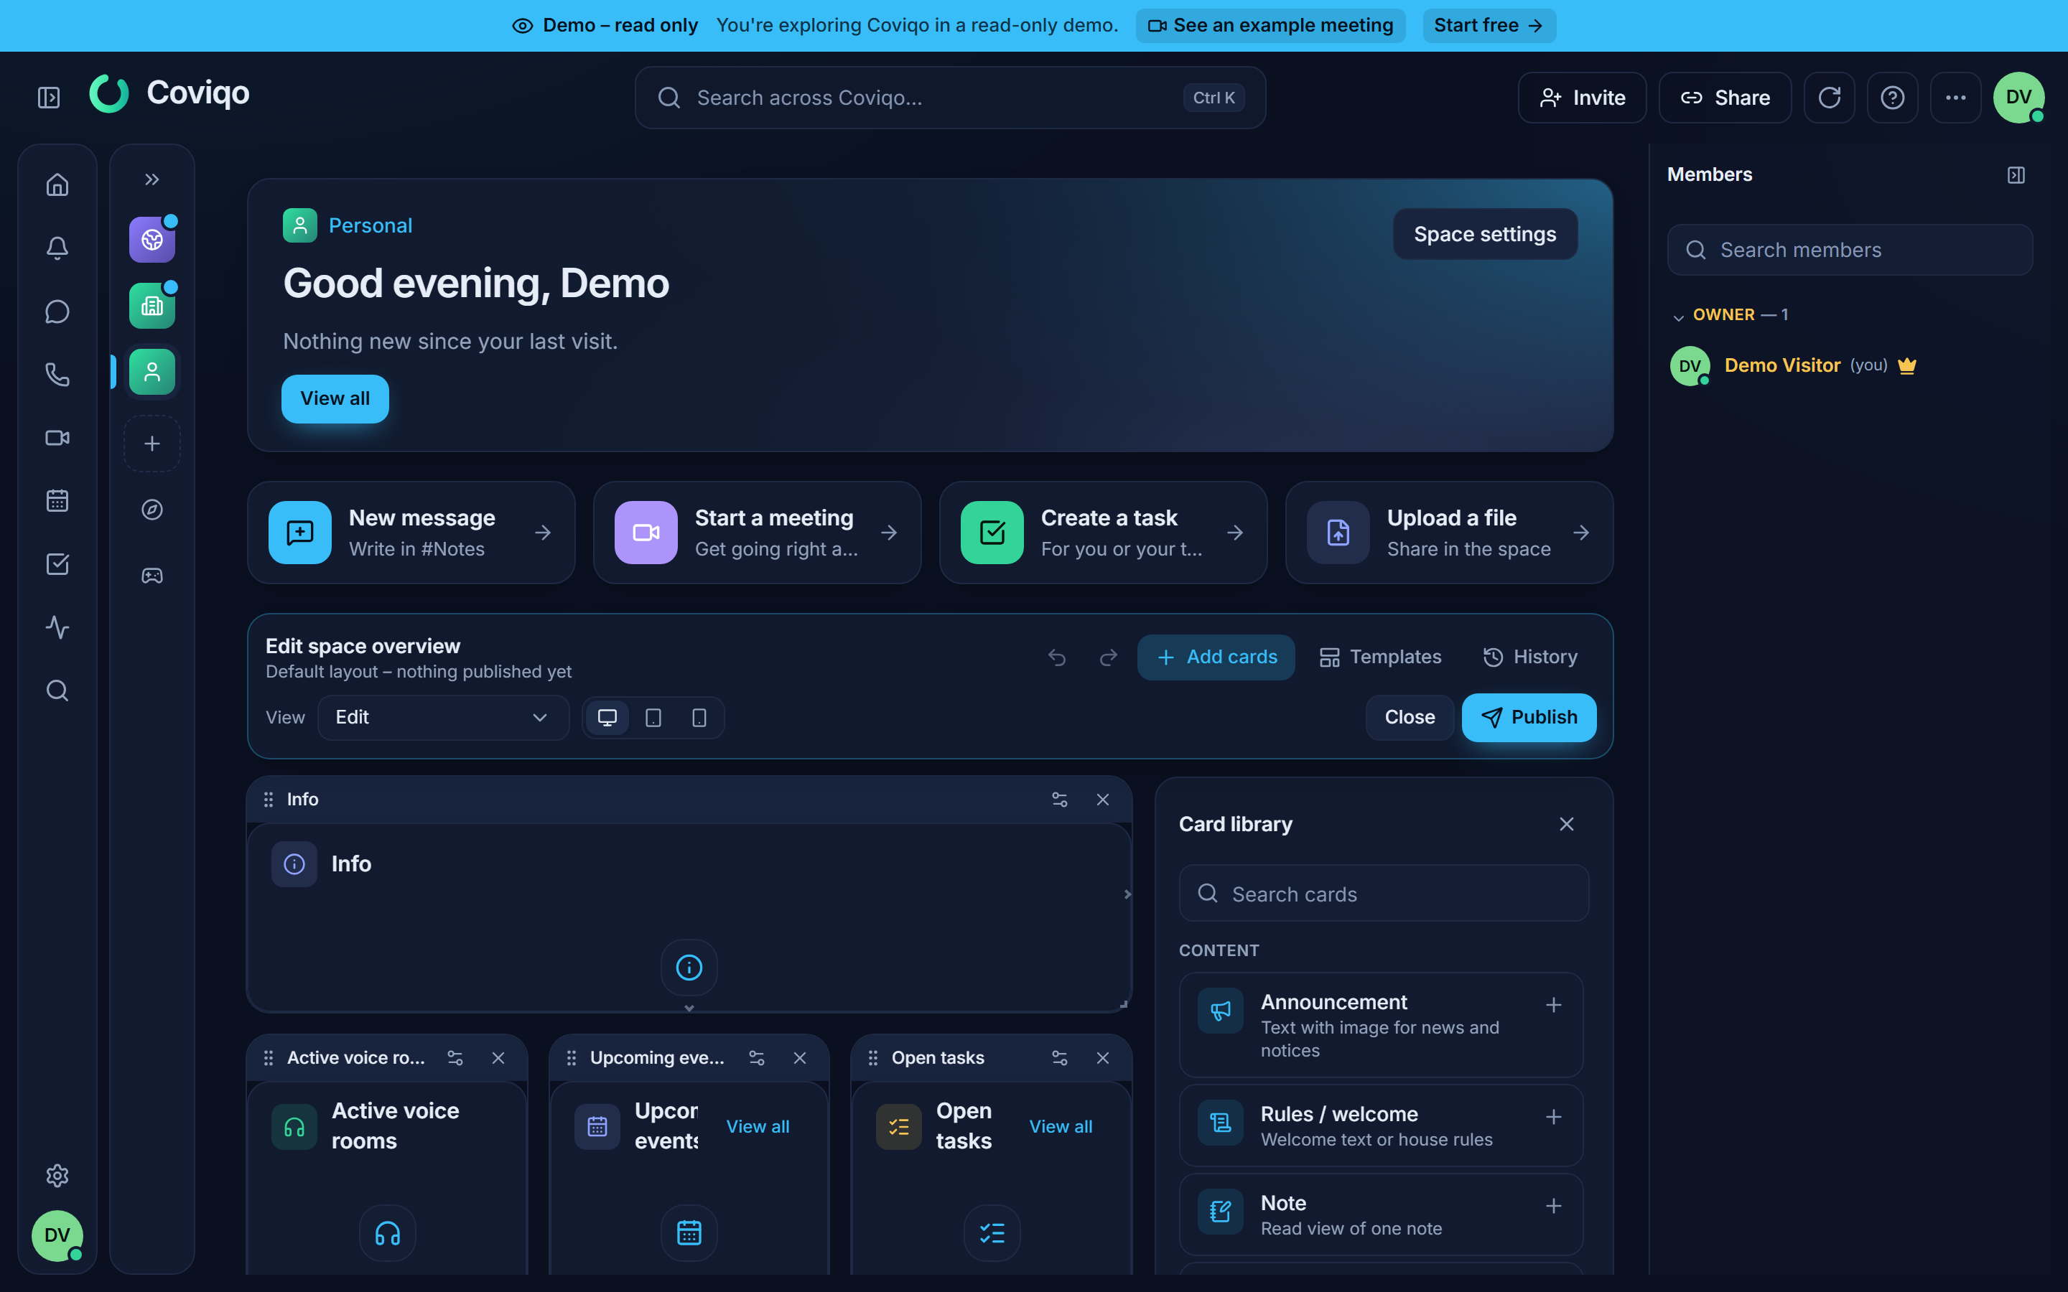Screen dimensions: 2068x1292
Task: Open Space settings
Action: pos(1485,234)
